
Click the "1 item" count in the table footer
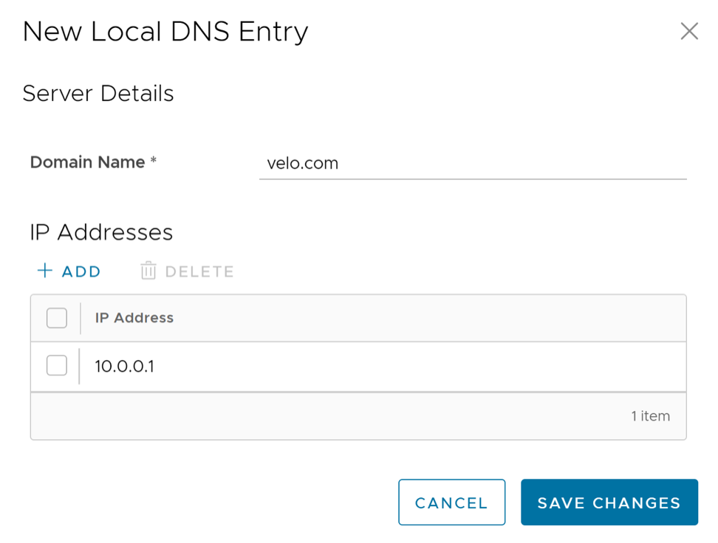[650, 416]
